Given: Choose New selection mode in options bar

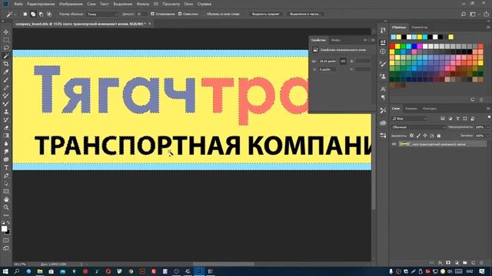Looking at the screenshot, I should click(x=25, y=14).
